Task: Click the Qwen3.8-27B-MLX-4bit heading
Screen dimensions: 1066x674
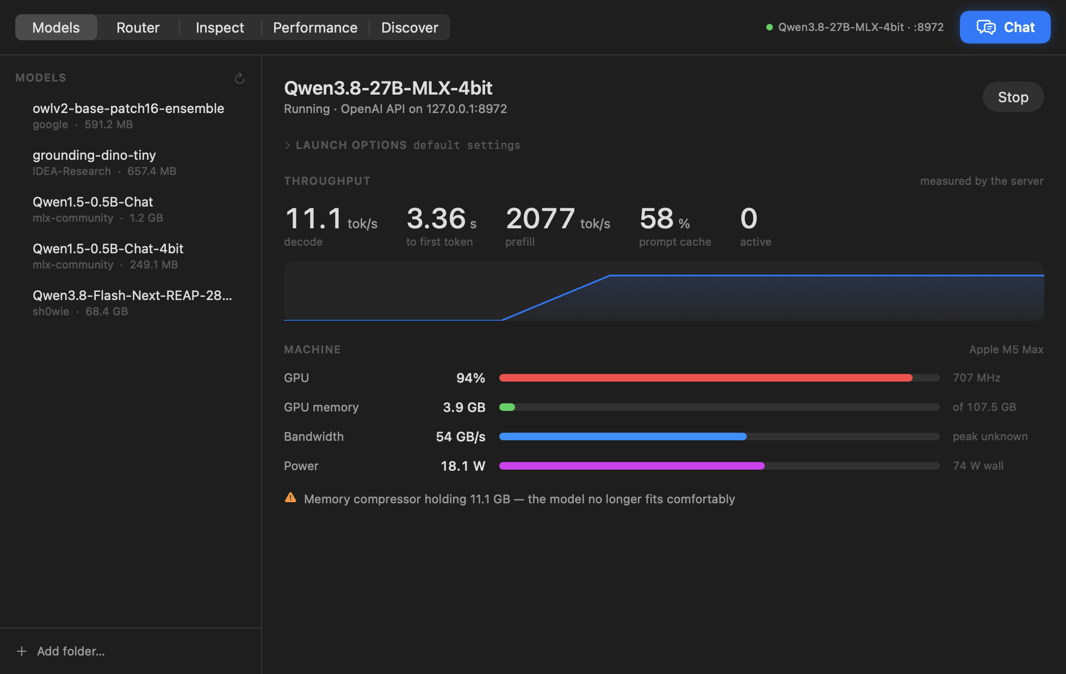Action: (388, 88)
